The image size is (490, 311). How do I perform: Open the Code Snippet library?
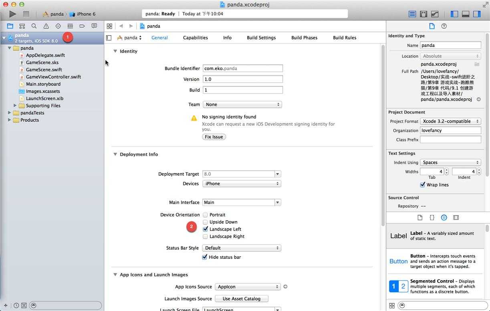tap(432, 217)
